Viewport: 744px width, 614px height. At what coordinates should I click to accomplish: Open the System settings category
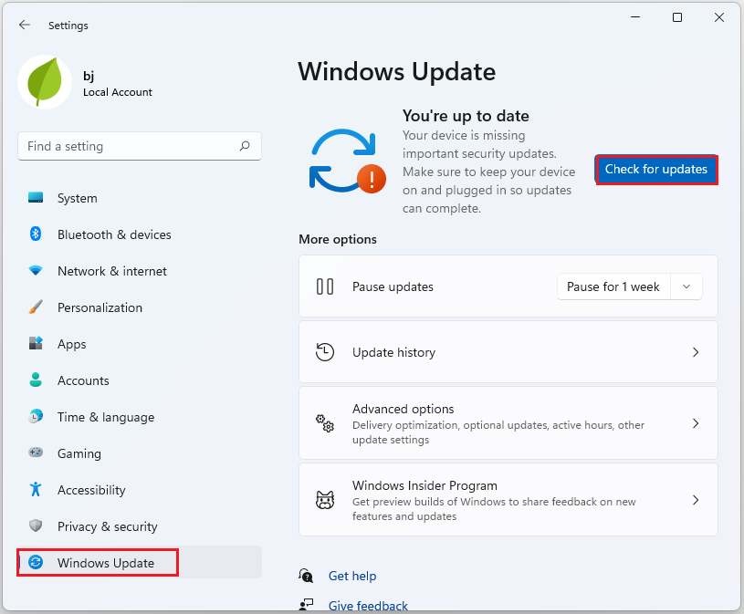click(140, 198)
